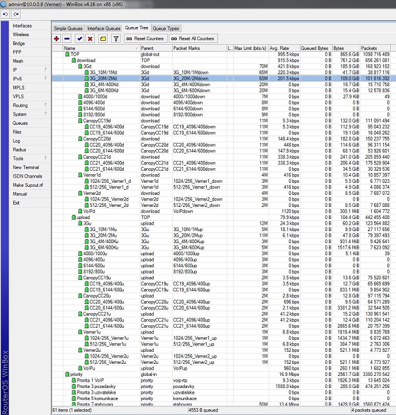Add a new queue with red plus

56,39
